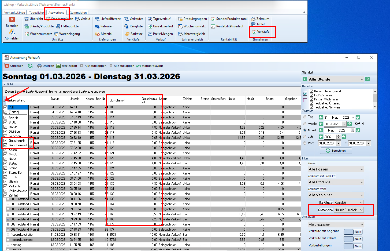Open the Barkasse seller report
Screen dimensions: 390x251
click(x=127, y=34)
